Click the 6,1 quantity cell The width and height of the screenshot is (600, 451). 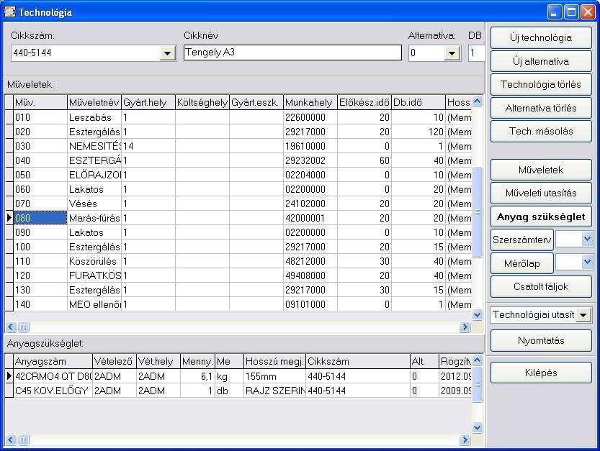(x=197, y=376)
